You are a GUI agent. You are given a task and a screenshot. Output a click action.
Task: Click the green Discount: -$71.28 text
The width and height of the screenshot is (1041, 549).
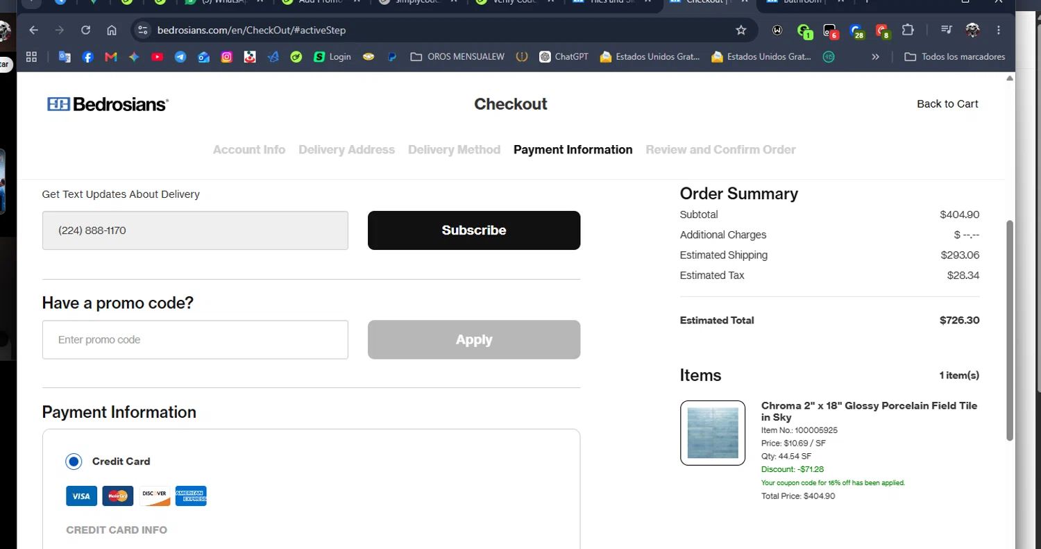[x=793, y=470]
